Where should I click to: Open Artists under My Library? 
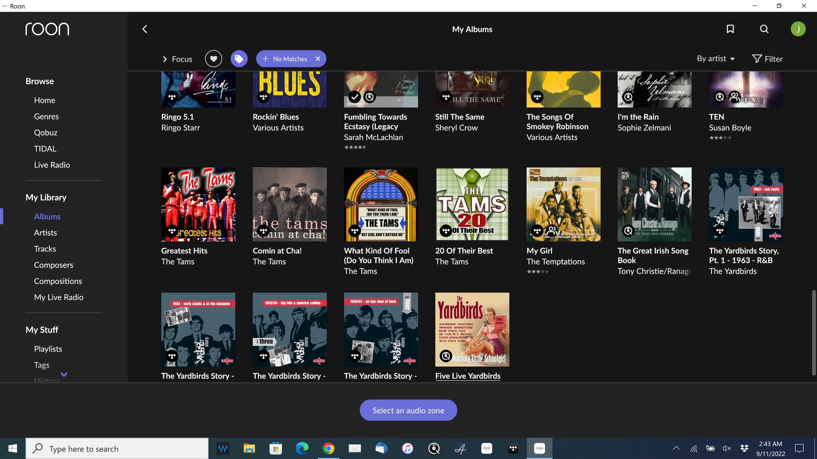tap(46, 232)
